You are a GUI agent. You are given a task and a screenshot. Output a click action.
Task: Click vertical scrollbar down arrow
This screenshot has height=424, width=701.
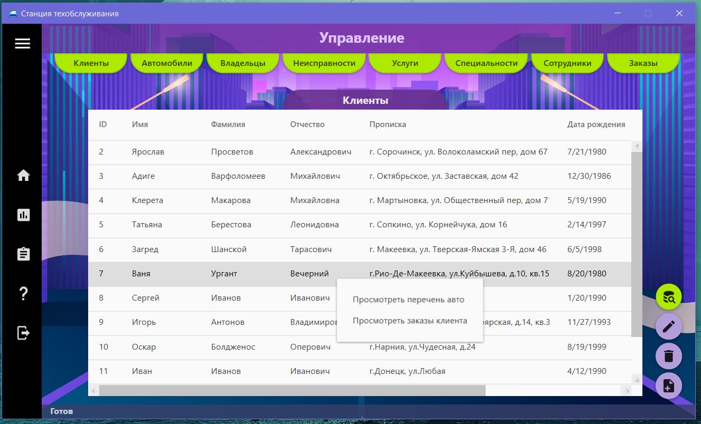[637, 379]
